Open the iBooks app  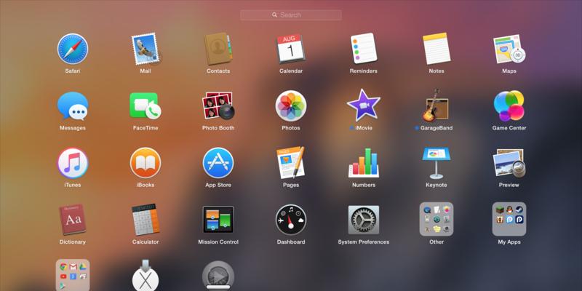pos(145,163)
